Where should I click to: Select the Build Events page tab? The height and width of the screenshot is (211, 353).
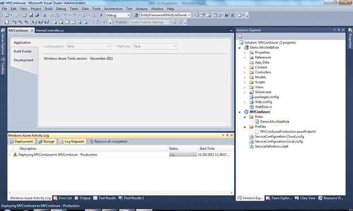pyautogui.click(x=23, y=51)
